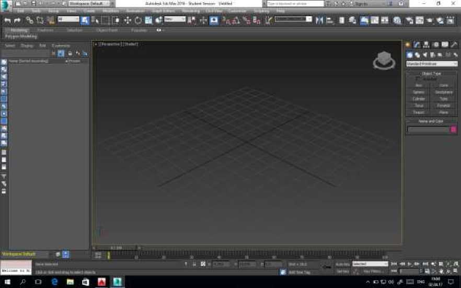The image size is (461, 288).
Task: Enable the AutoGrid checkbox
Action: coord(418,79)
